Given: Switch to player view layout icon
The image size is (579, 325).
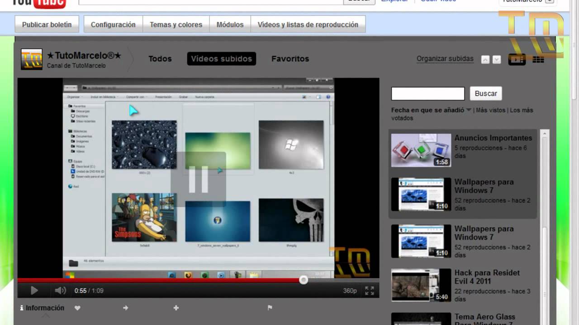Looking at the screenshot, I should pos(517,59).
